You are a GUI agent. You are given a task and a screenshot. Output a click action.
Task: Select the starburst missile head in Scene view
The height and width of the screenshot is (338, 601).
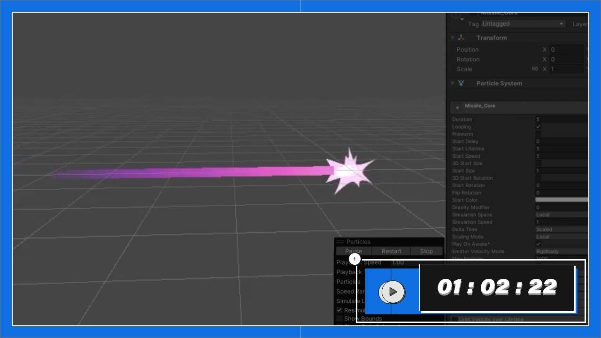(350, 171)
